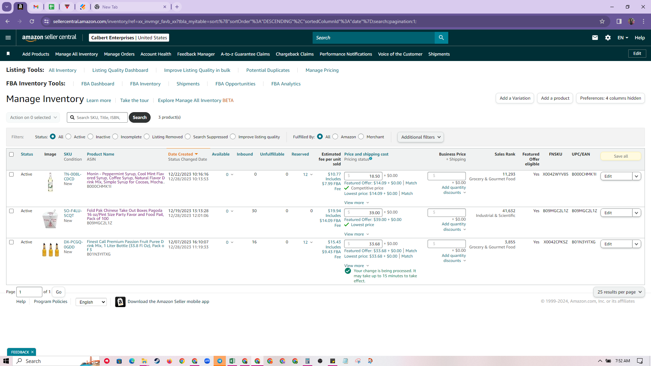Choose the Incomplete status radio button

115,137
